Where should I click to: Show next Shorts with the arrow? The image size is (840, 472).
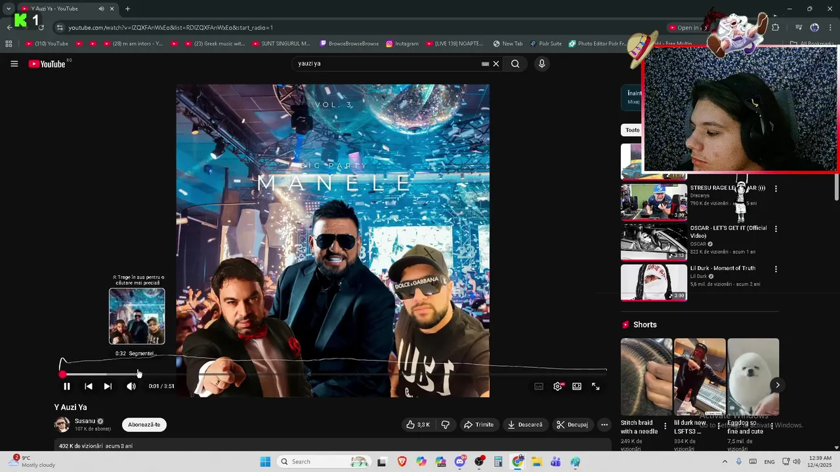778,385
